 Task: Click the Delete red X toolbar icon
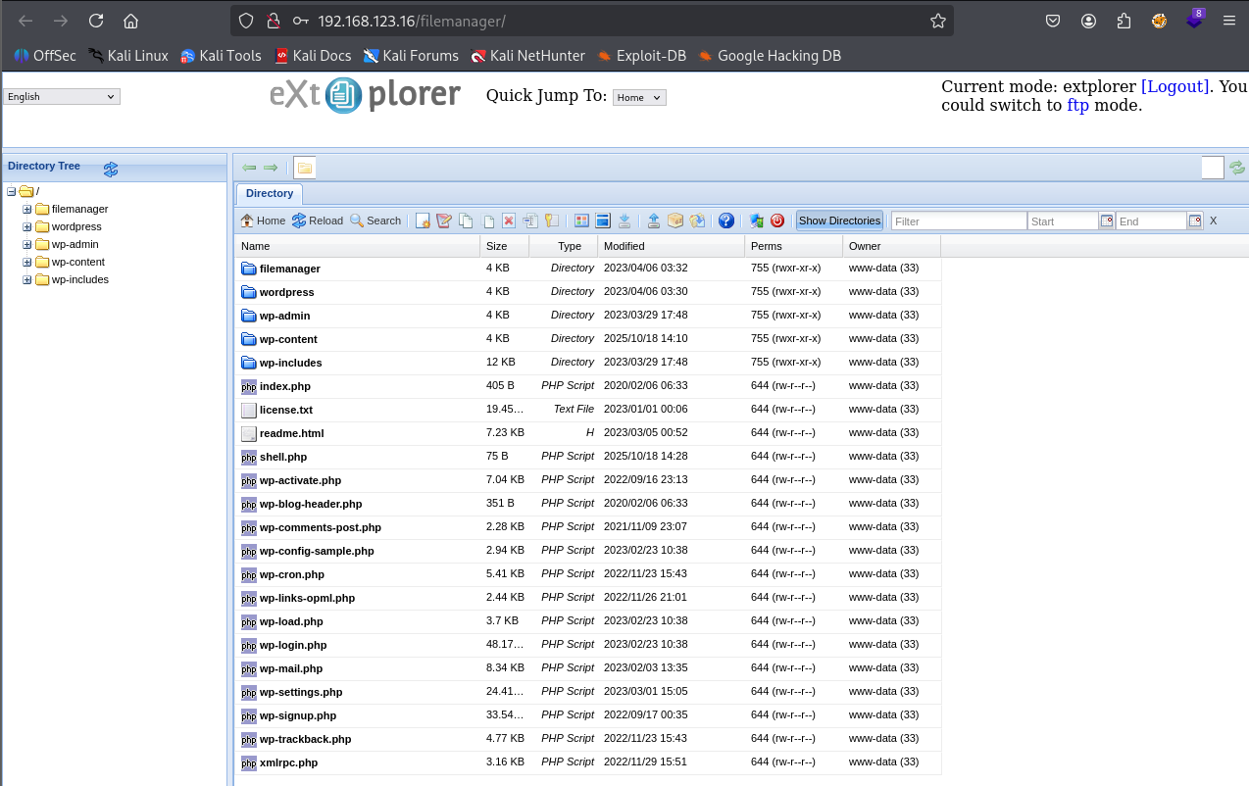click(509, 221)
